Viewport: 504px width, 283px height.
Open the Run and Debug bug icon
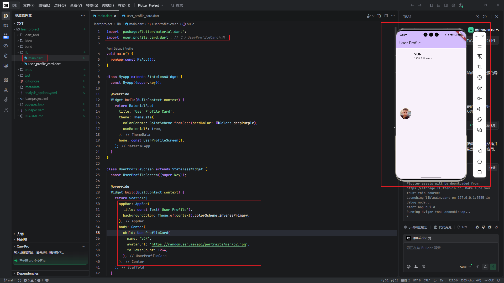coord(6,56)
